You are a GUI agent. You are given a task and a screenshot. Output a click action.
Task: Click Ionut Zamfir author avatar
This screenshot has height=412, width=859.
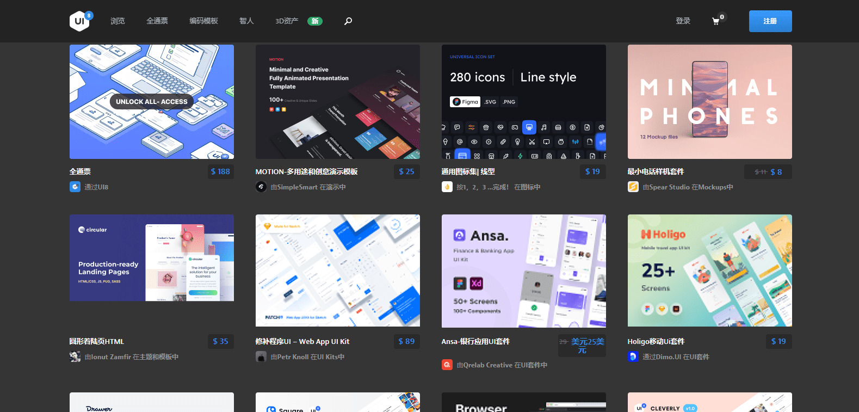(x=75, y=356)
